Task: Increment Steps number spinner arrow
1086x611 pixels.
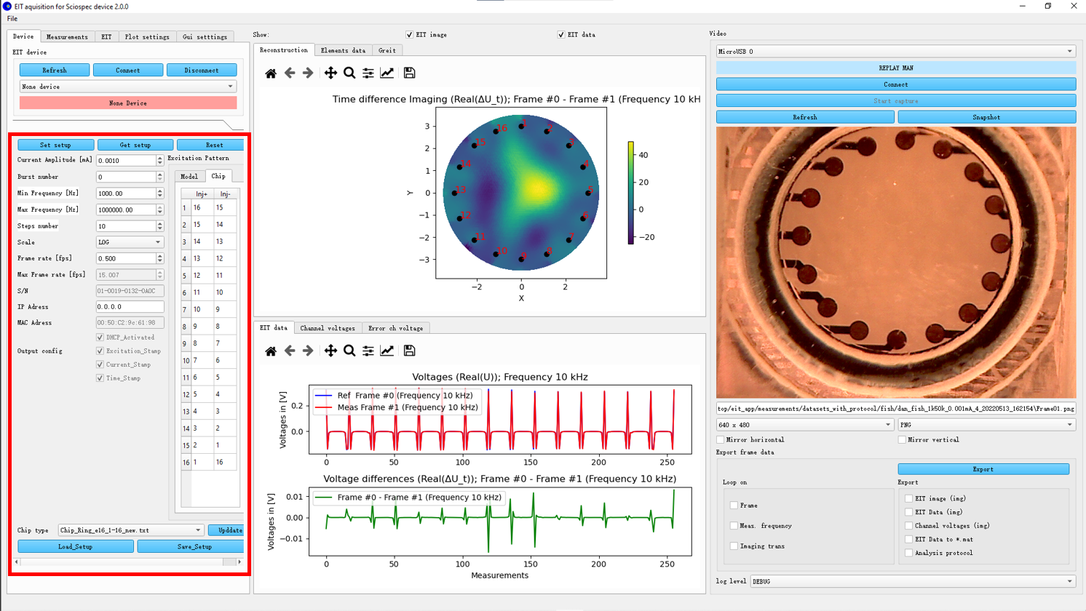Action: [x=160, y=223]
